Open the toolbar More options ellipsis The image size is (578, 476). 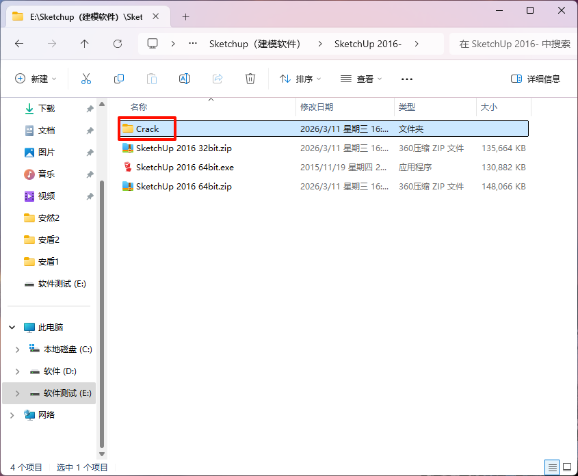pyautogui.click(x=406, y=79)
